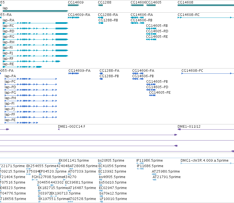Click the AT25980.5prime EST label
This screenshot has width=234, height=203.
(166, 171)
